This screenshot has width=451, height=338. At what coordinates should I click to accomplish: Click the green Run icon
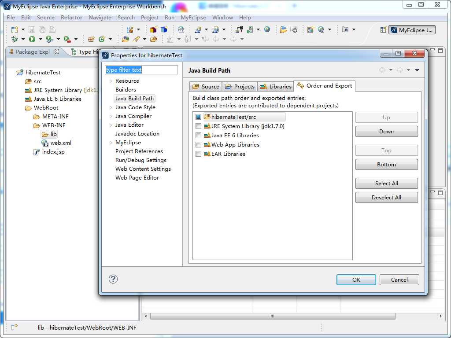click(32, 39)
